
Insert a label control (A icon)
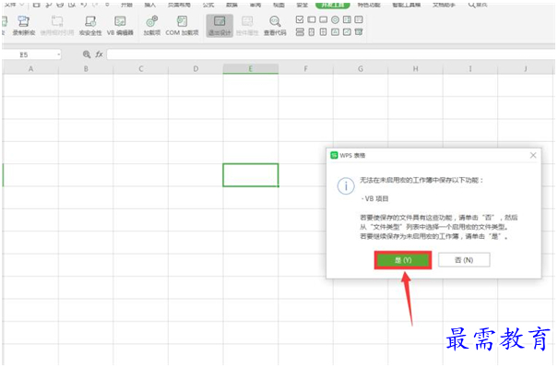pyautogui.click(x=335, y=32)
